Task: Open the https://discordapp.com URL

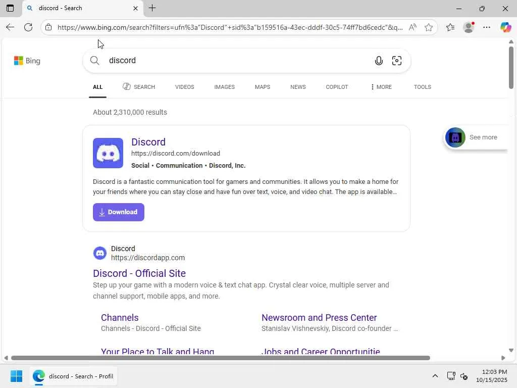Action: click(148, 258)
